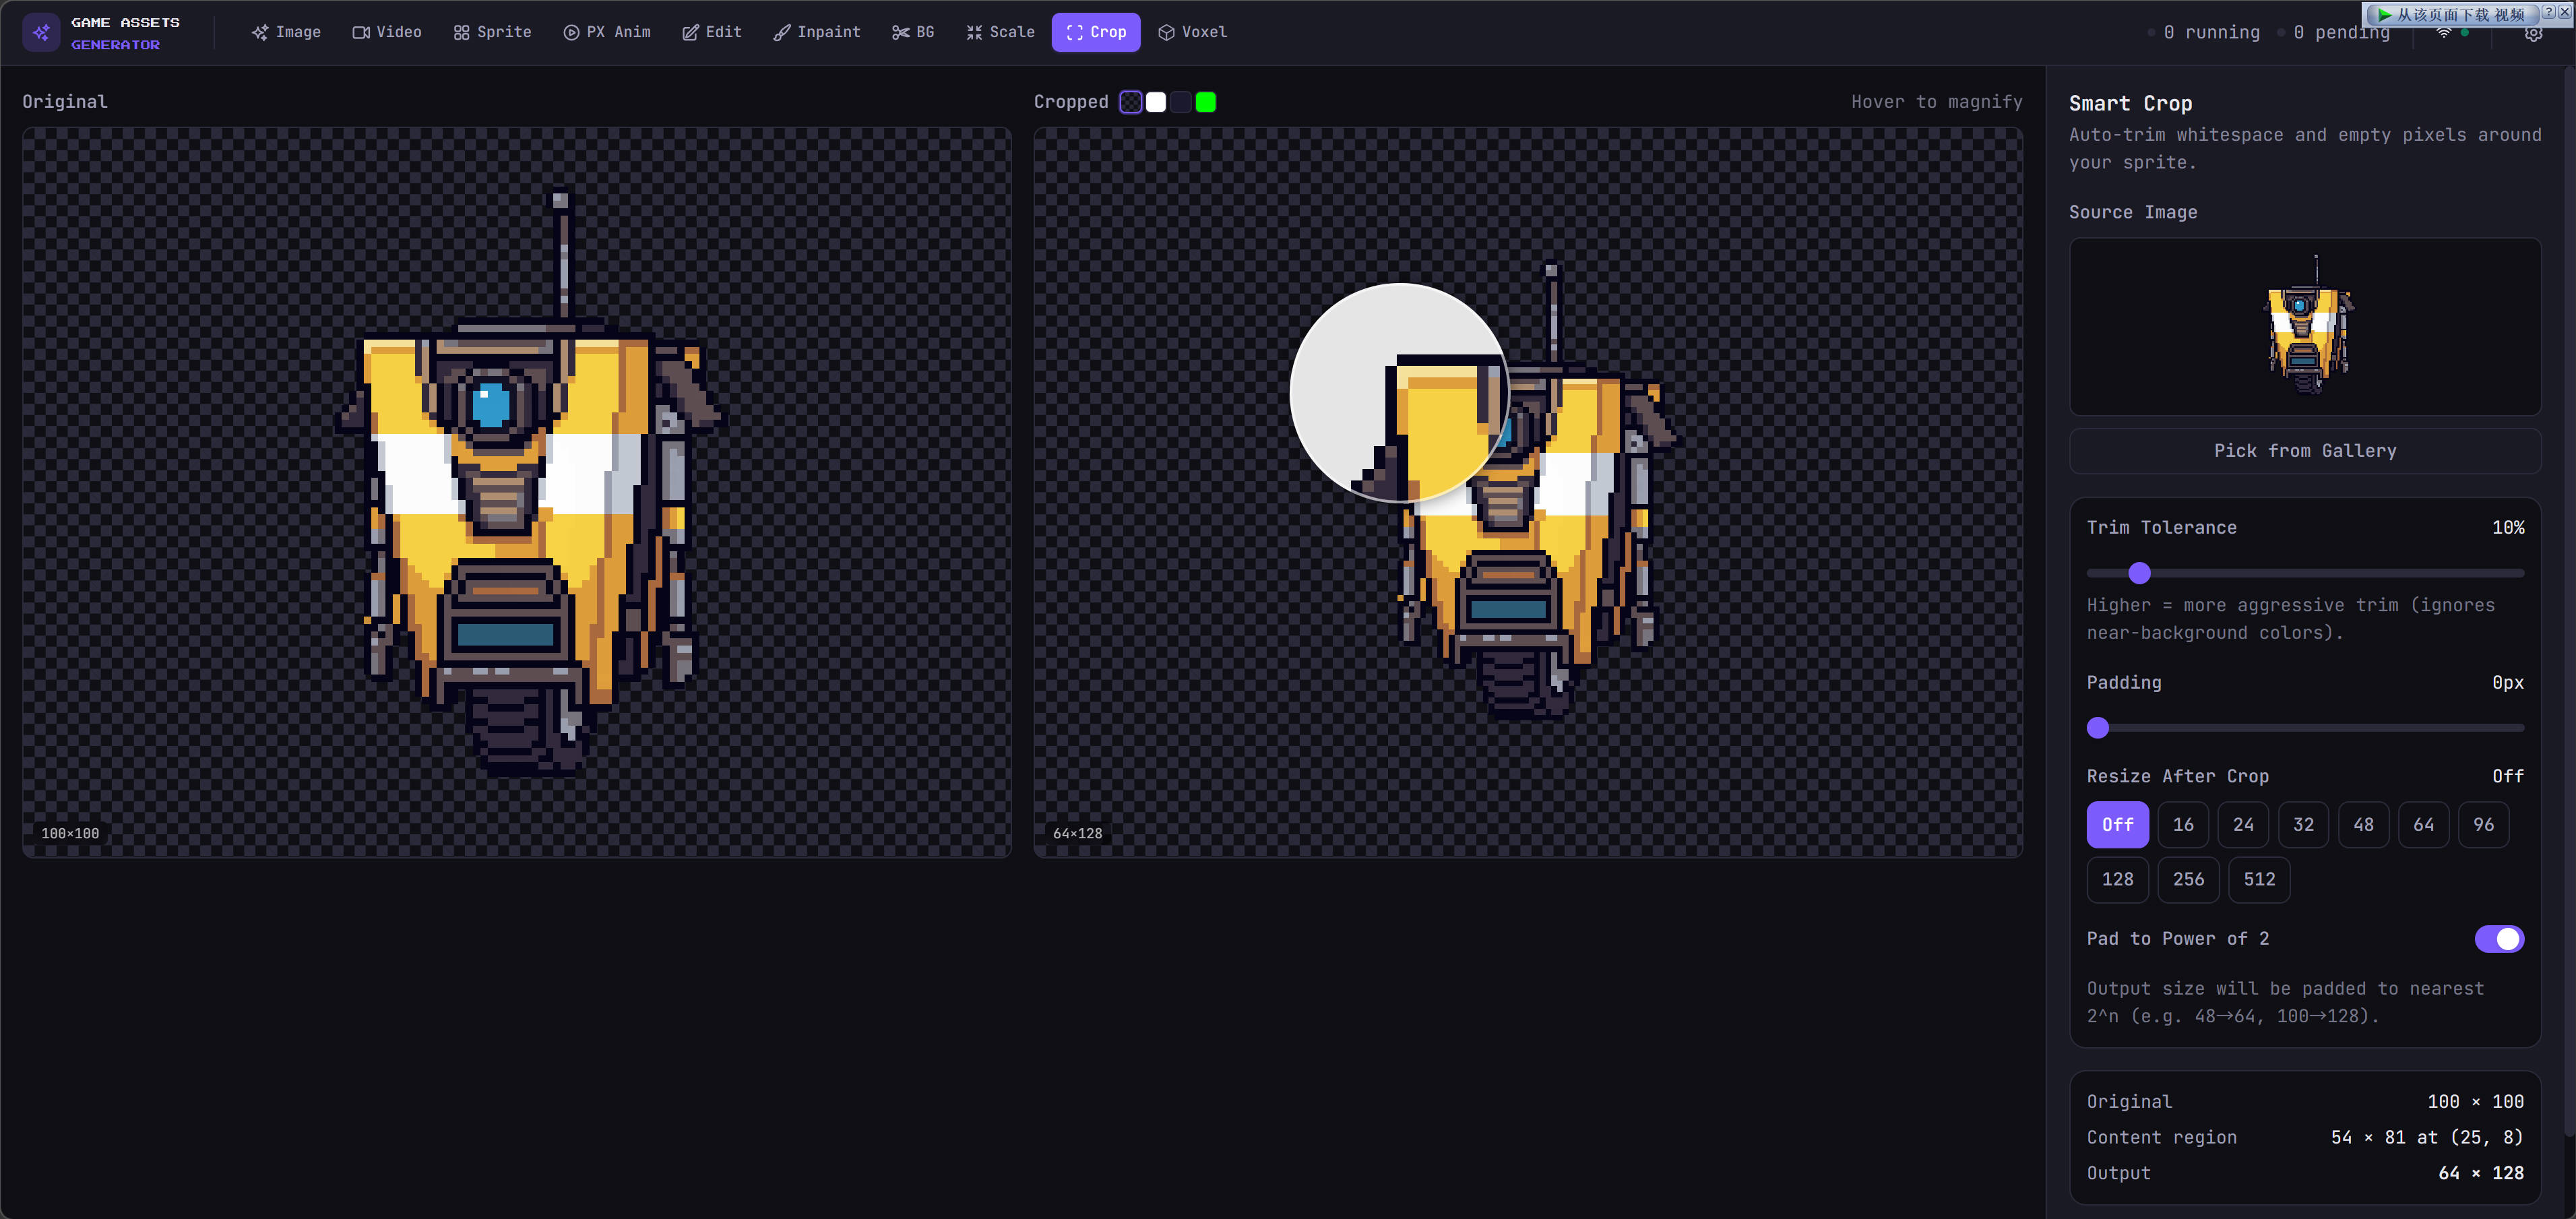Switch to the Sprite tool
2576x1219 pixels.
pos(492,32)
